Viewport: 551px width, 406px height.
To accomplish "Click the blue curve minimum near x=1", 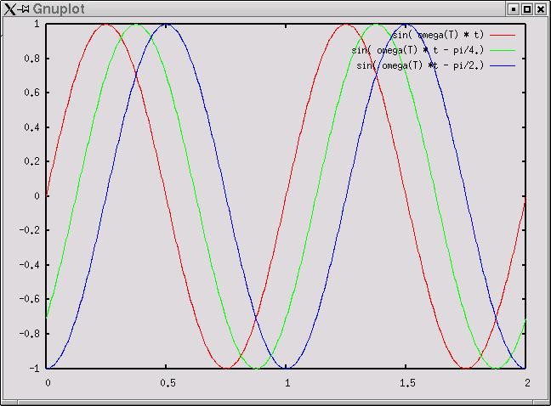I will point(287,368).
